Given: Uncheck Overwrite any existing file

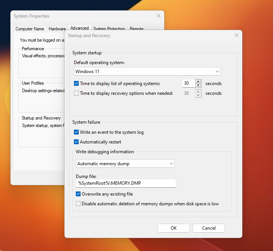Looking at the screenshot, I should 78,194.
